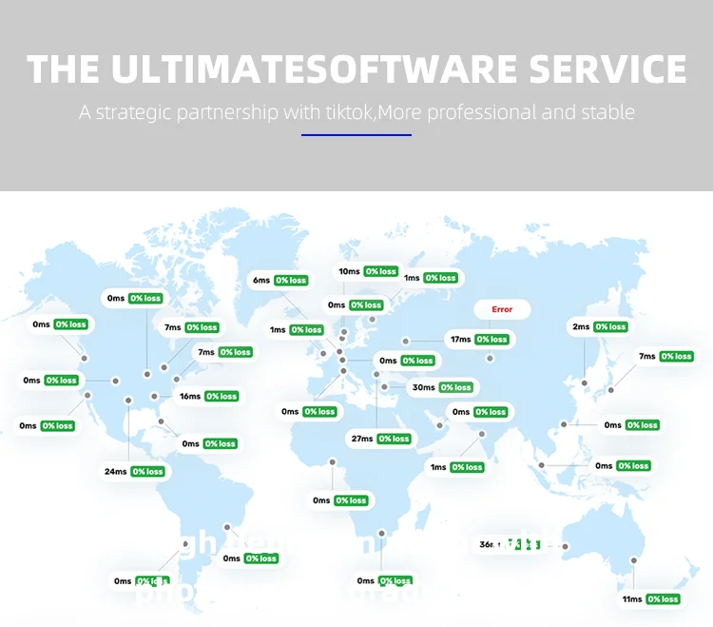
Task: Click the map dot linked to 24ms label
Action: coord(128,401)
